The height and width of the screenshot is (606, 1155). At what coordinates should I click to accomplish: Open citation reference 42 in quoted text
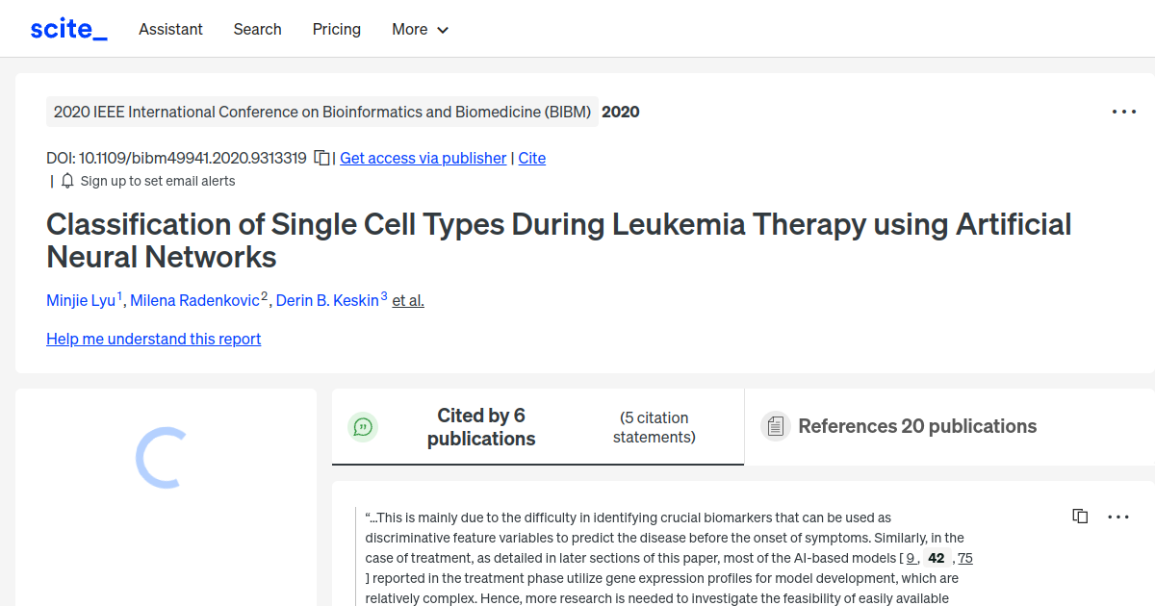pos(936,558)
